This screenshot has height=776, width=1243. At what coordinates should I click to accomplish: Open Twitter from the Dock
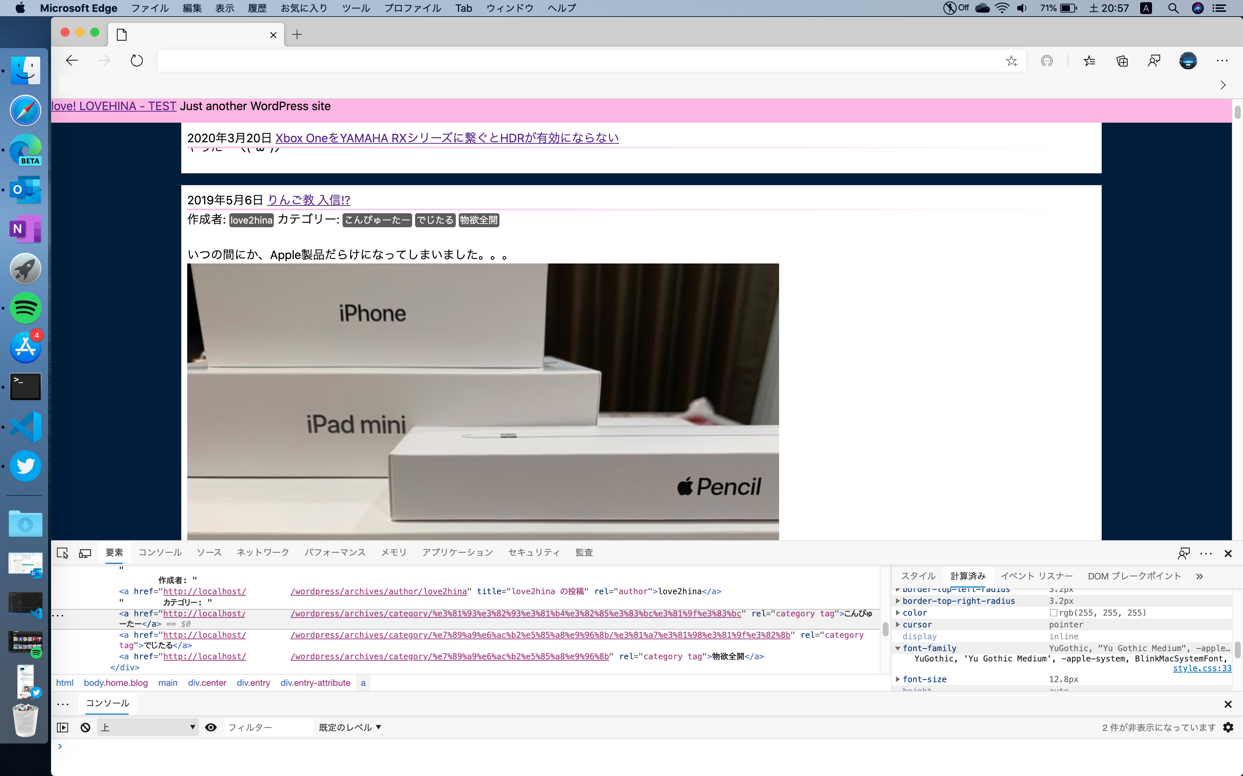click(x=25, y=466)
